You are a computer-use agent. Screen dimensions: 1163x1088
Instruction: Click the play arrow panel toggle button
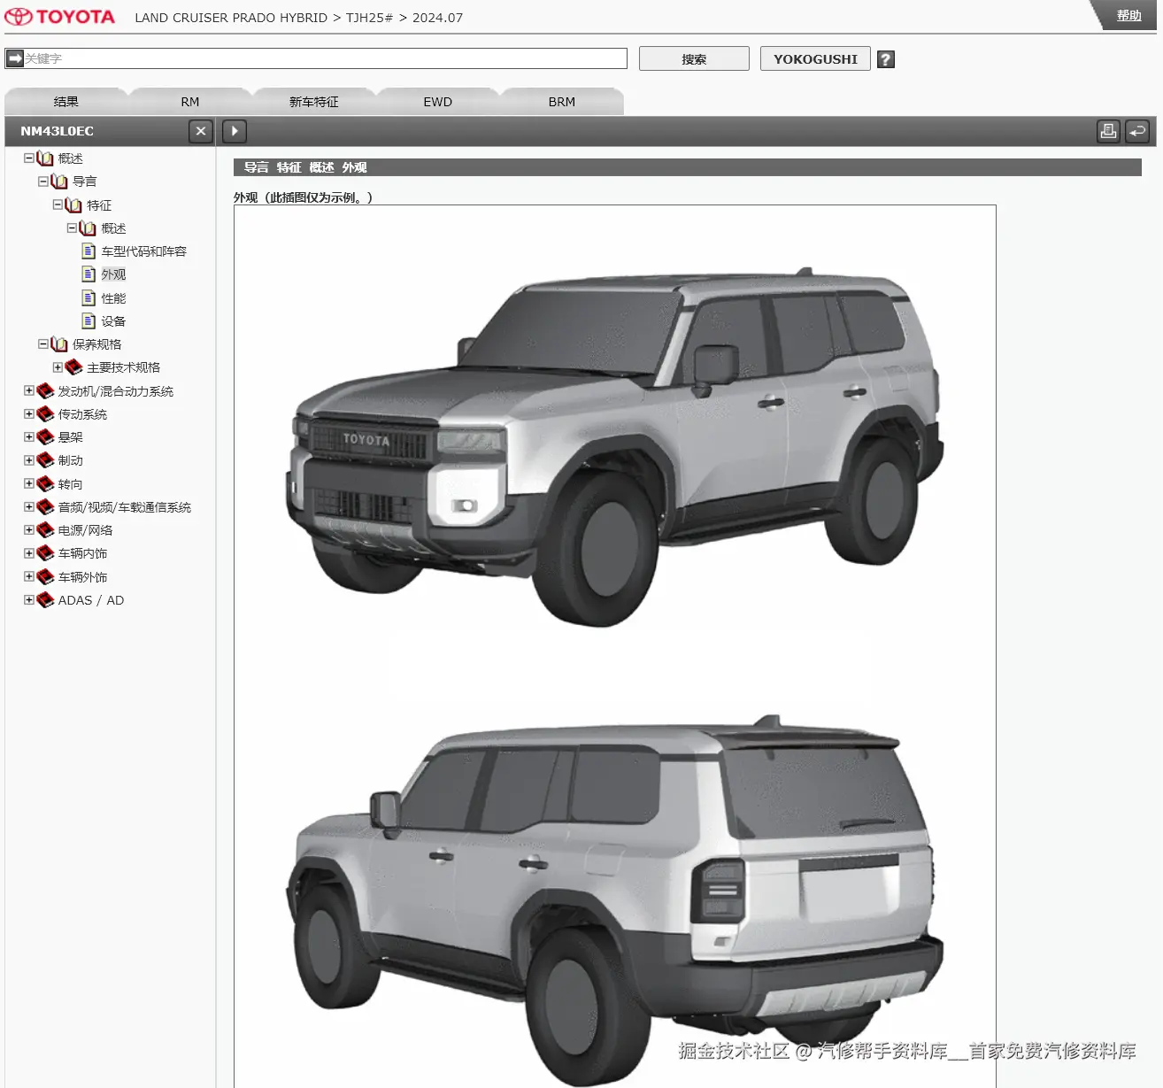[x=235, y=131]
